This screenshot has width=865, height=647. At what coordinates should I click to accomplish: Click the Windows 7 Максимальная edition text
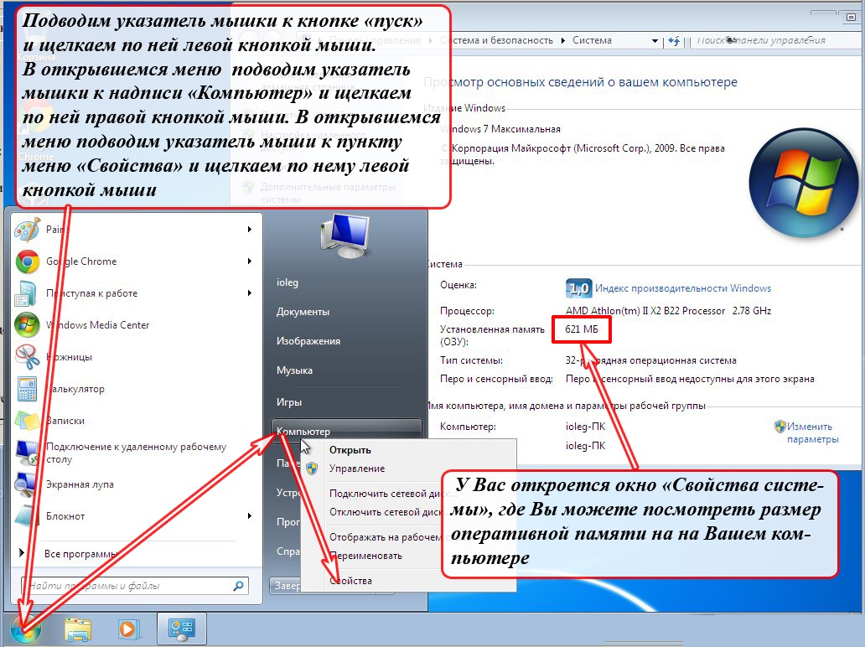pos(500,129)
